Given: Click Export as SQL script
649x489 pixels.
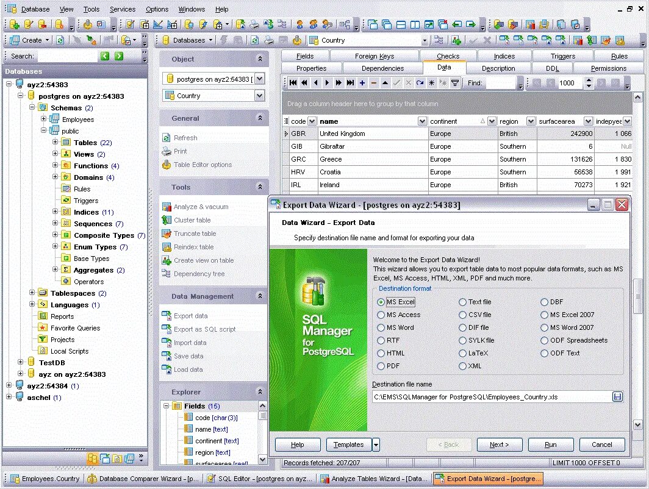Looking at the screenshot, I should pos(204,329).
